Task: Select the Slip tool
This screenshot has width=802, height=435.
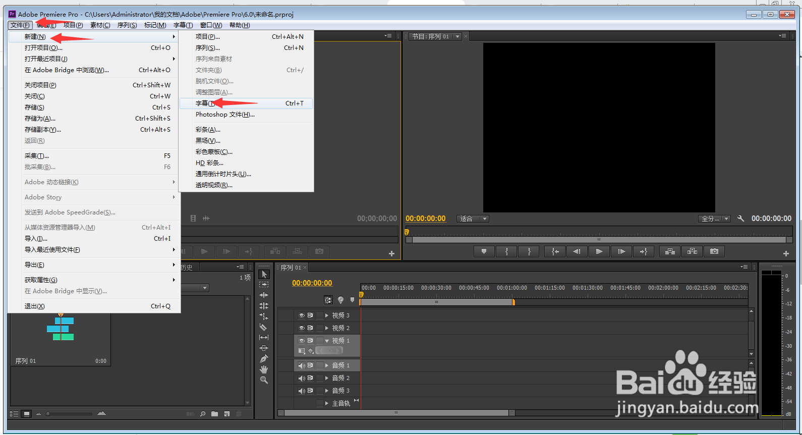Action: pyautogui.click(x=264, y=338)
